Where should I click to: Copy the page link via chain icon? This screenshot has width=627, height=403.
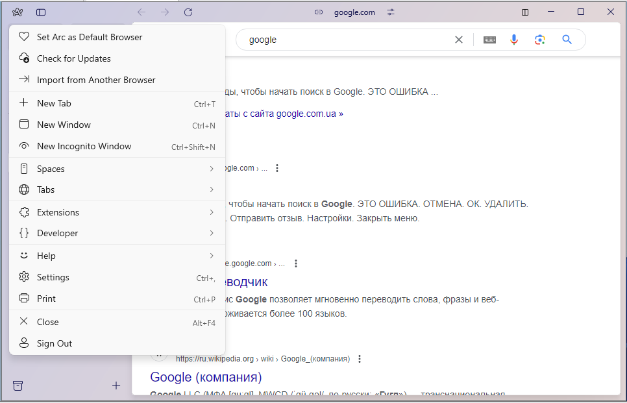(318, 12)
